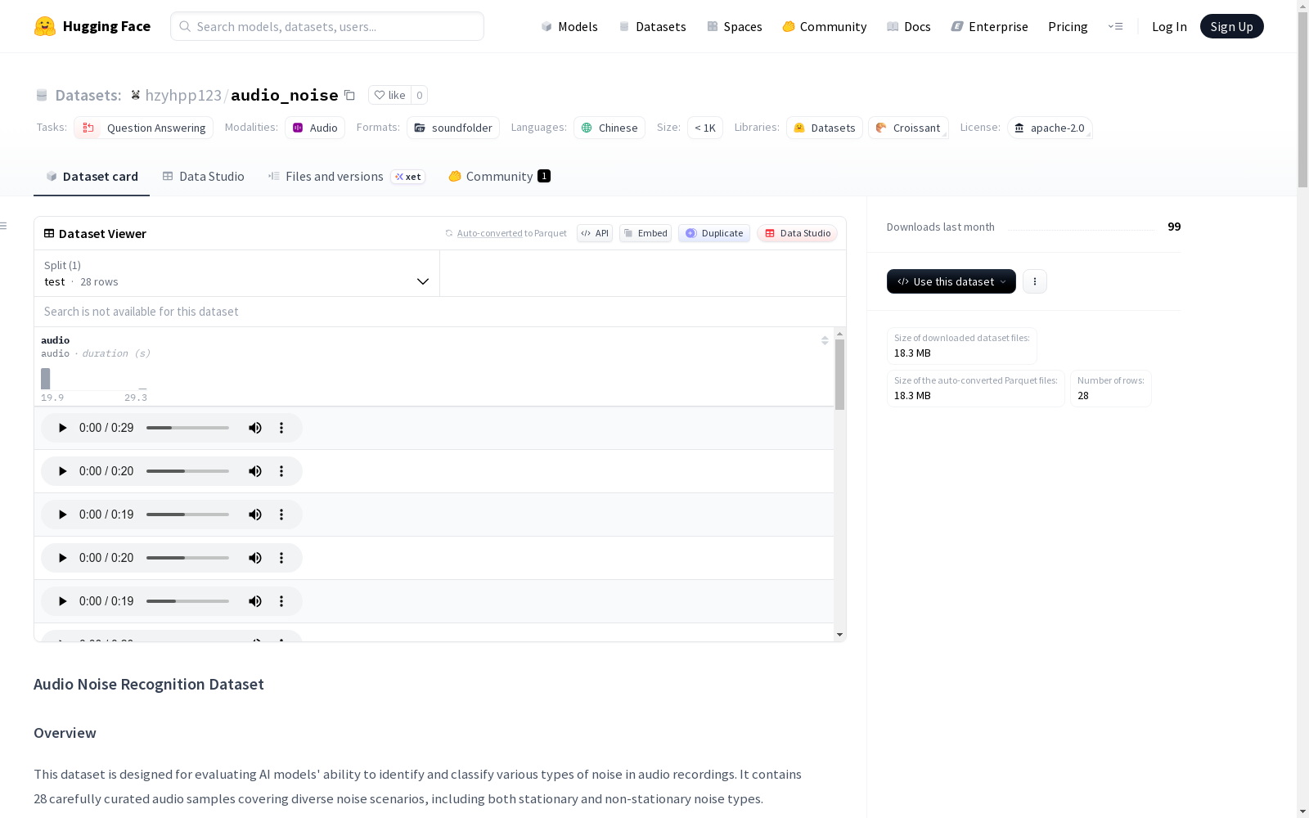
Task: Click the Duplicate button
Action: pos(714,233)
